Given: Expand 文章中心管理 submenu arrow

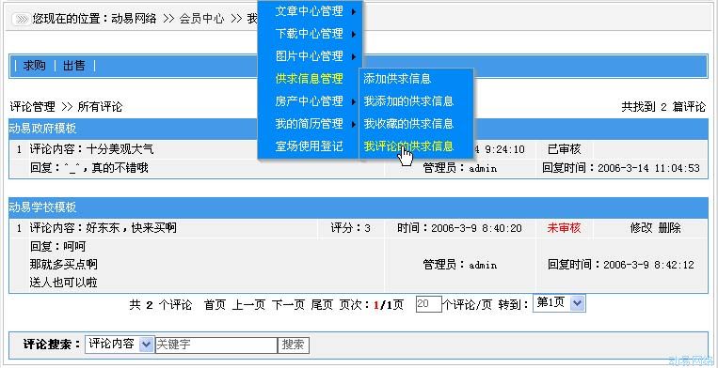Looking at the screenshot, I should click(354, 12).
